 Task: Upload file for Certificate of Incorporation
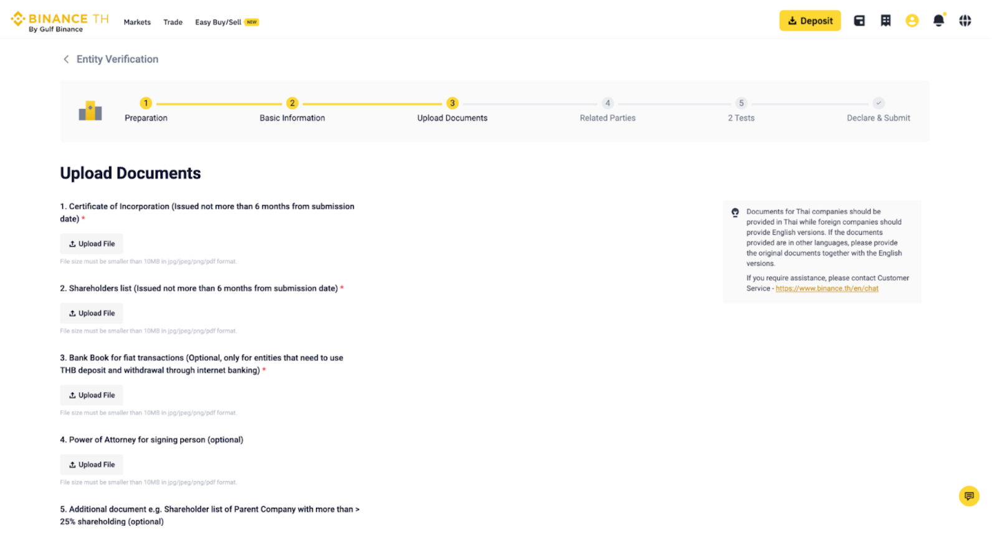coord(92,244)
